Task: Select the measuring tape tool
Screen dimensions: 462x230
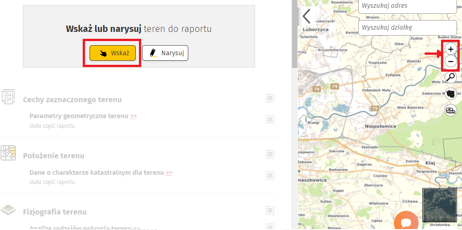Action: tap(451, 110)
